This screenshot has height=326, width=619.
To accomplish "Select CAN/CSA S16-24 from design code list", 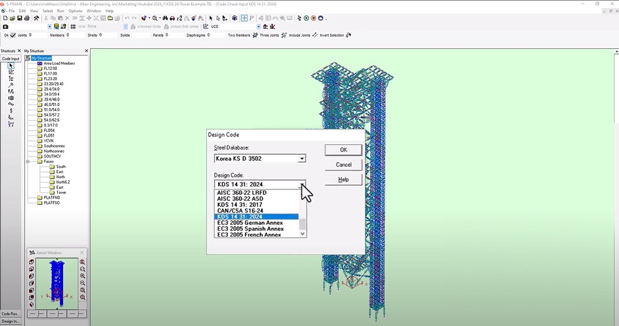I will (240, 211).
